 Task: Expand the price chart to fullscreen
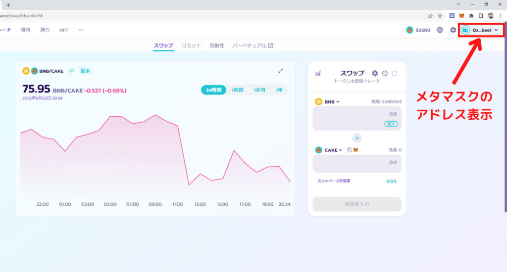[281, 71]
